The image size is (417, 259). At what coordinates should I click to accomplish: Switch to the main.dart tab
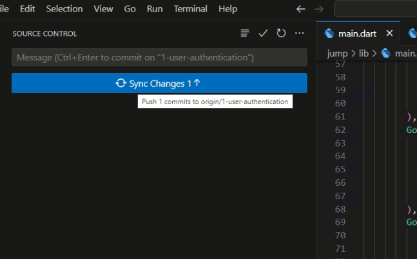[x=357, y=33]
